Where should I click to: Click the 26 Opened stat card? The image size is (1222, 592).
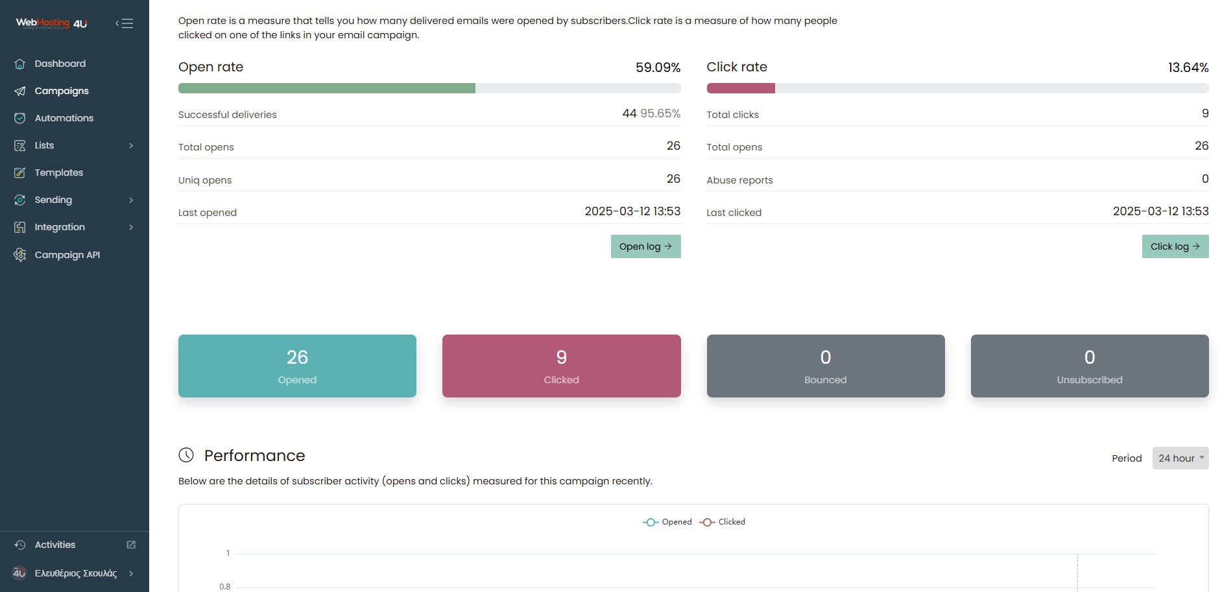point(297,366)
